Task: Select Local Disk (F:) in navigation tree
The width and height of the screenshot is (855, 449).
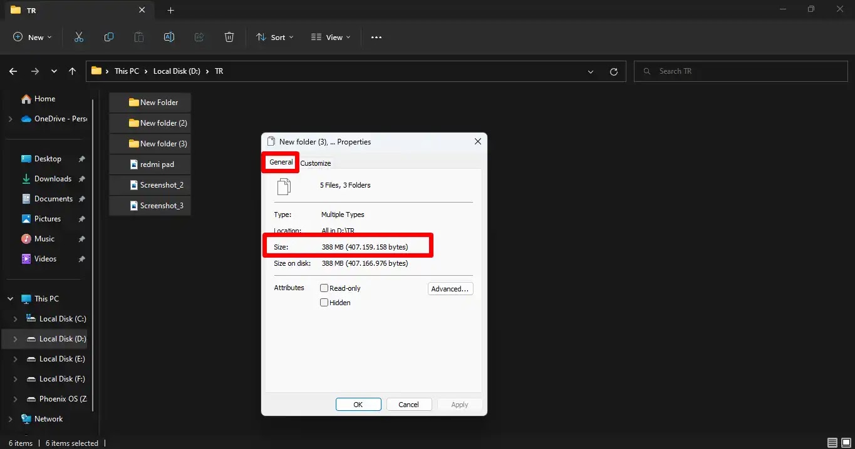Action: tap(56, 379)
